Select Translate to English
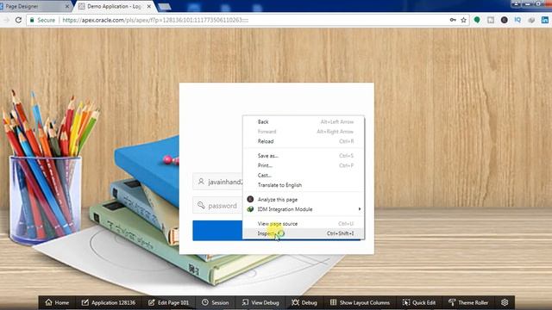The width and height of the screenshot is (552, 310). pyautogui.click(x=303, y=185)
